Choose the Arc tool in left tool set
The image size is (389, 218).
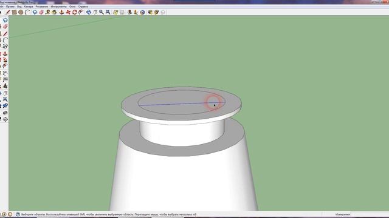click(5, 40)
